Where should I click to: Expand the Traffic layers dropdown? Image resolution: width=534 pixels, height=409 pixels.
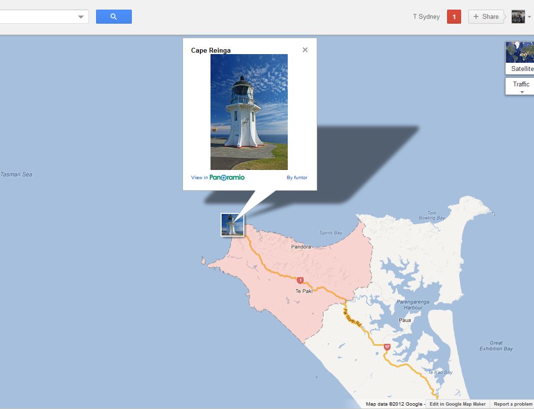(x=520, y=86)
